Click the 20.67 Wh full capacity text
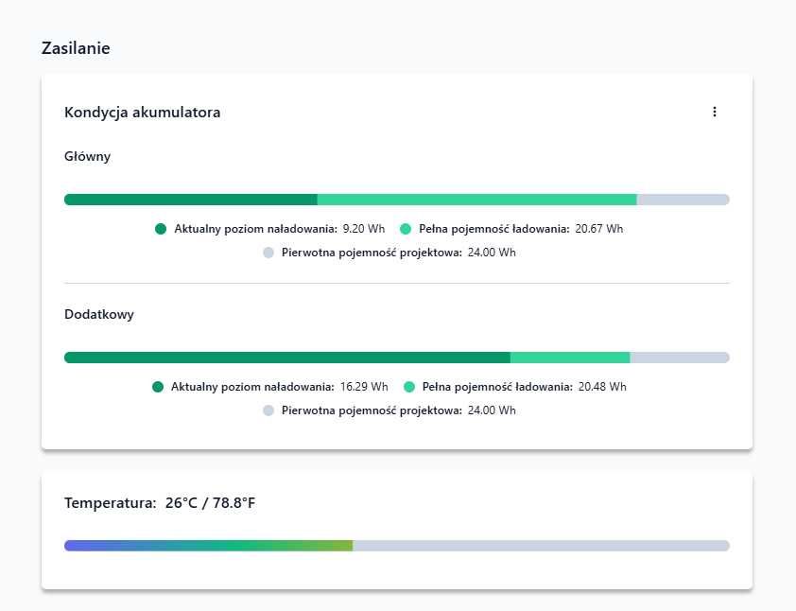Image resolution: width=796 pixels, height=611 pixels. point(599,229)
